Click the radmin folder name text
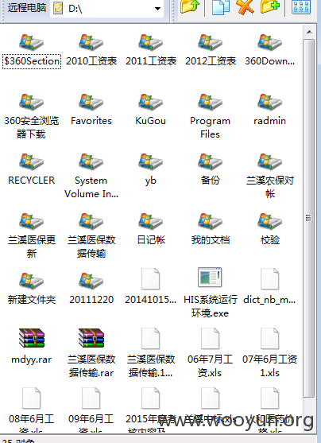The width and height of the screenshot is (321, 443). (269, 121)
